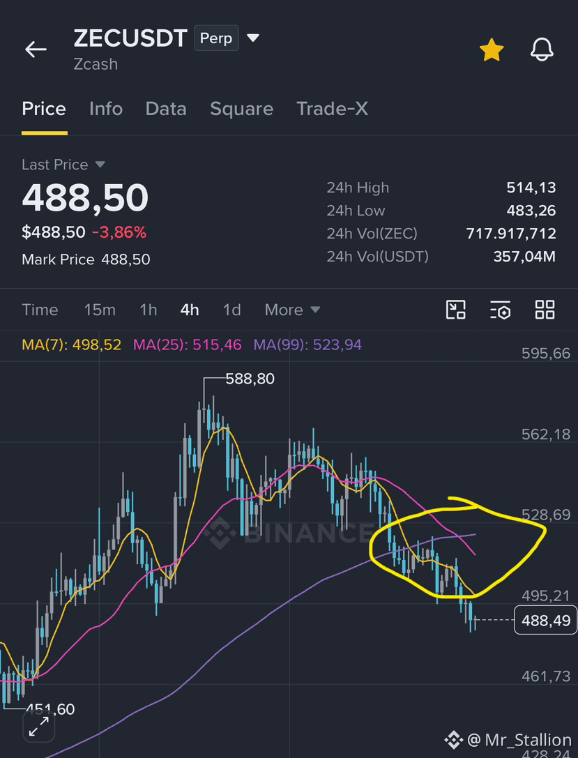Tap the Perp contract type badge

coord(216,38)
